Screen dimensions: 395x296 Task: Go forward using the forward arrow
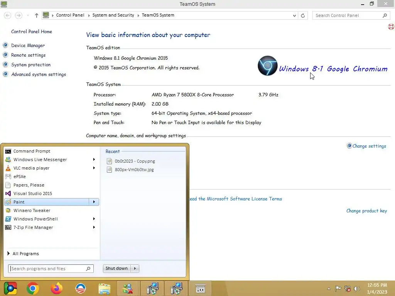[x=19, y=15]
